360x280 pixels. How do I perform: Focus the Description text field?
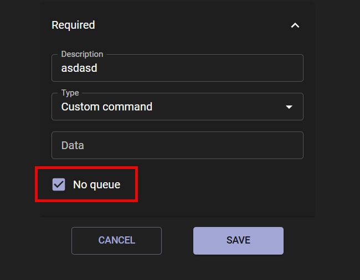click(x=177, y=68)
